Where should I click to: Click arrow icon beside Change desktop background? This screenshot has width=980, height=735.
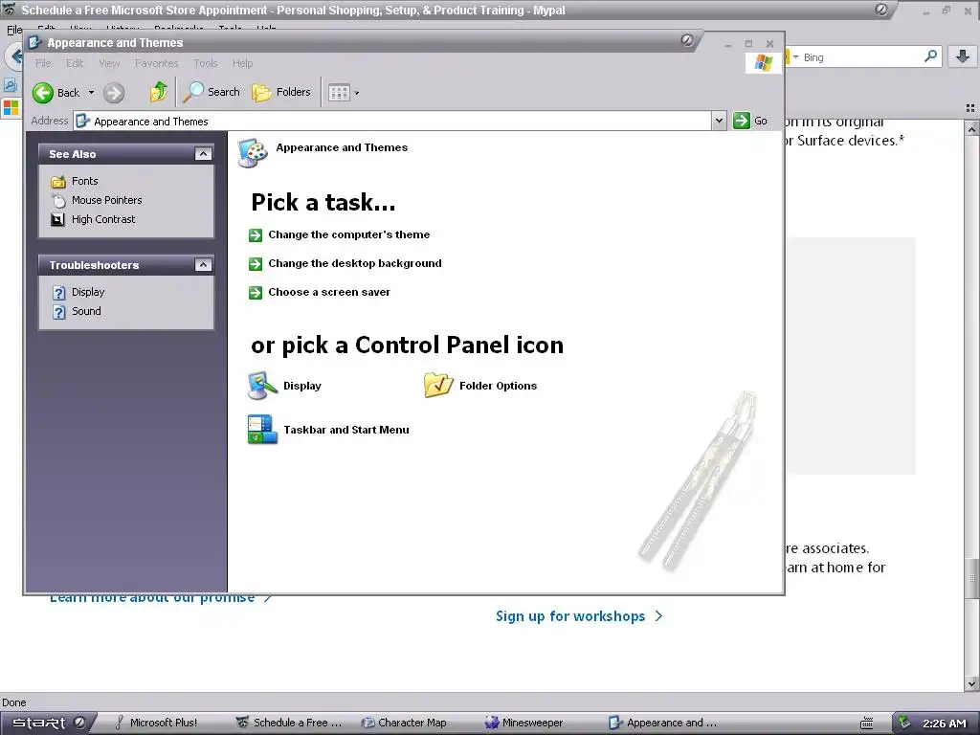[255, 264]
